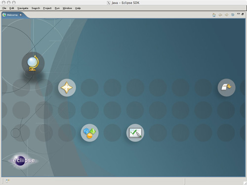Open the Help menu
Screen dimensions: 247x185
[78, 8]
